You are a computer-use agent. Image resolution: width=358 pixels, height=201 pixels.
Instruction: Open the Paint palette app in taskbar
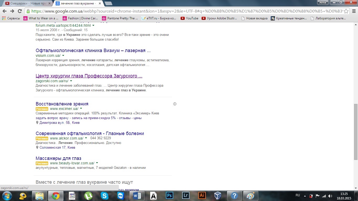click(x=251, y=196)
